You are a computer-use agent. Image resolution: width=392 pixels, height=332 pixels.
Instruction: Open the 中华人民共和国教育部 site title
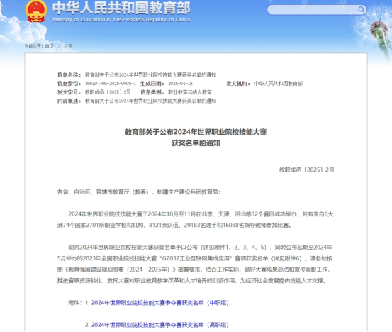pyautogui.click(x=121, y=8)
